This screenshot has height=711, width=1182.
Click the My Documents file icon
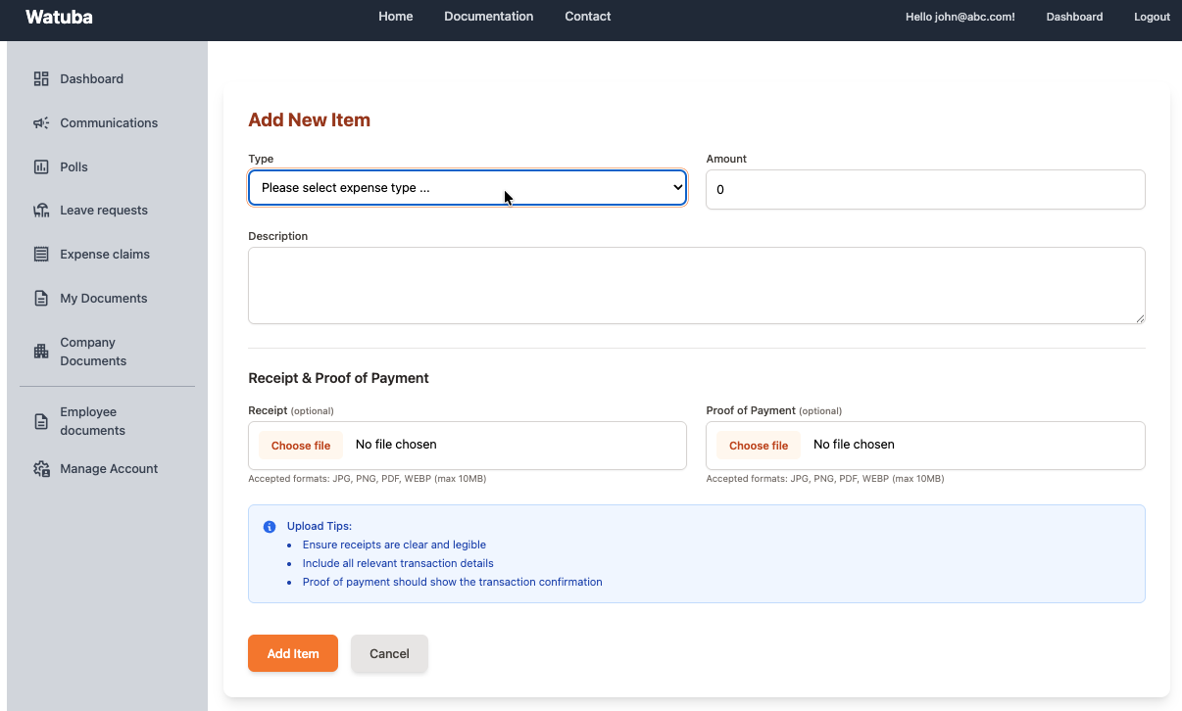(41, 299)
